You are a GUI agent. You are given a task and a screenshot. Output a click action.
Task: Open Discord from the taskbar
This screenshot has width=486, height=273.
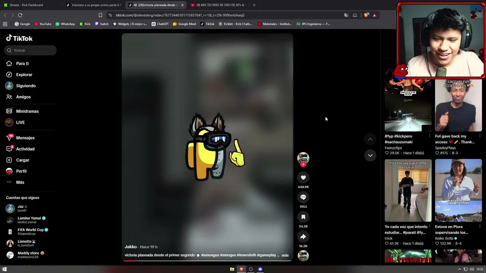[x=260, y=269]
